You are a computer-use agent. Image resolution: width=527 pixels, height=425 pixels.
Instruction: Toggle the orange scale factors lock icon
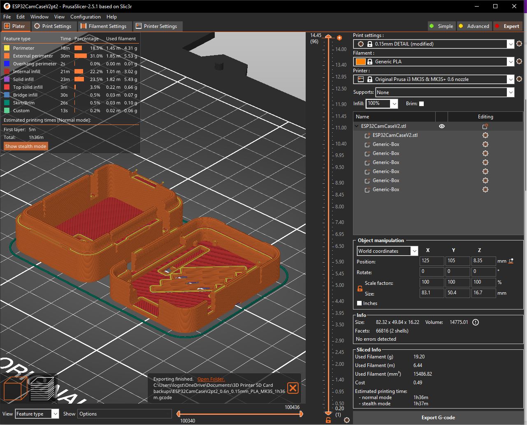[360, 289]
